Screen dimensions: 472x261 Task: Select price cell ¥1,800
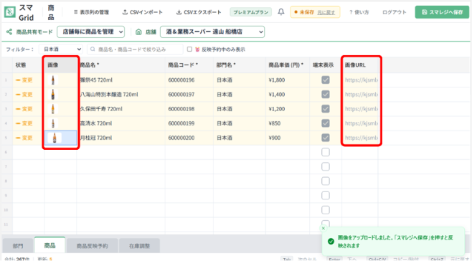tap(288, 80)
